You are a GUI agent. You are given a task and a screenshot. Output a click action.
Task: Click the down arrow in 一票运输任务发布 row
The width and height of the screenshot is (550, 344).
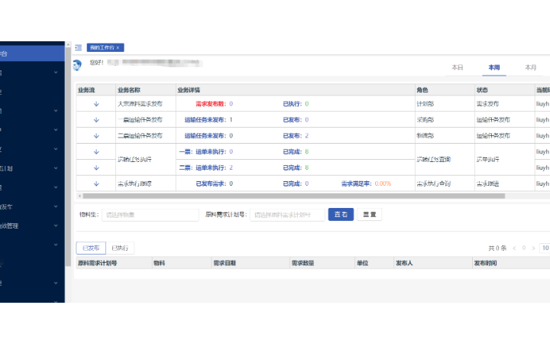coord(96,120)
